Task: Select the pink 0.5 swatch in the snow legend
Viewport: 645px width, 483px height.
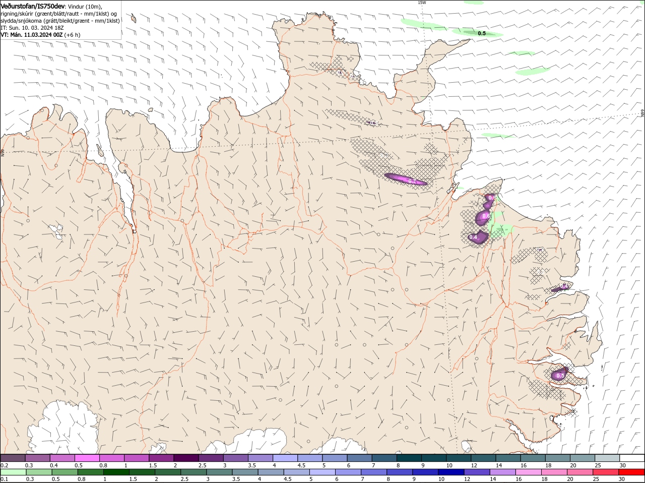Action: 87,458
